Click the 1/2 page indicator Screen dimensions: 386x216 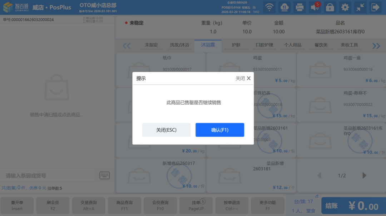point(342,175)
